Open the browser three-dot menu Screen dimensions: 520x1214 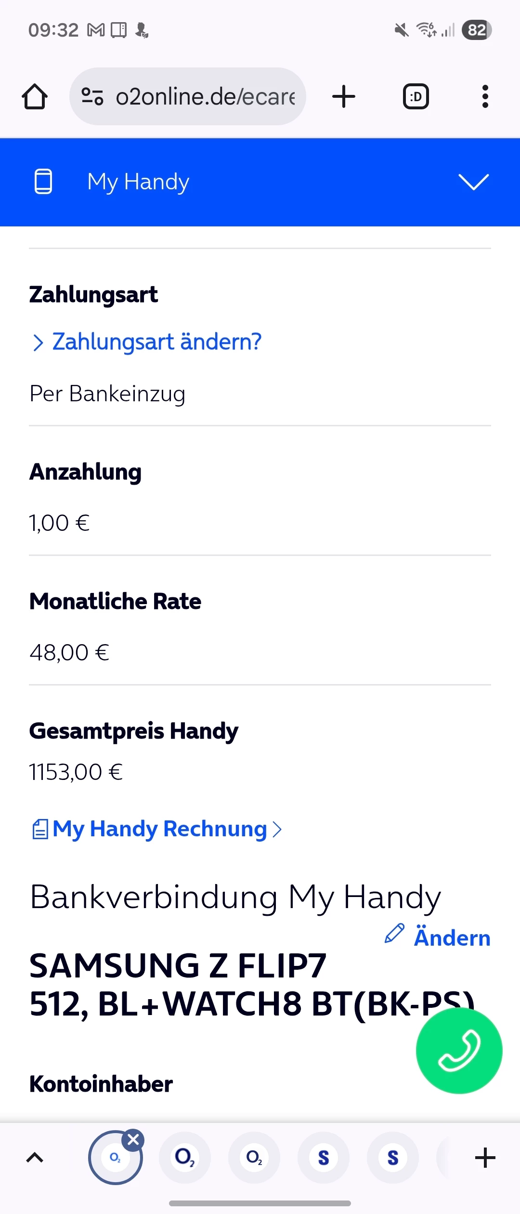485,97
